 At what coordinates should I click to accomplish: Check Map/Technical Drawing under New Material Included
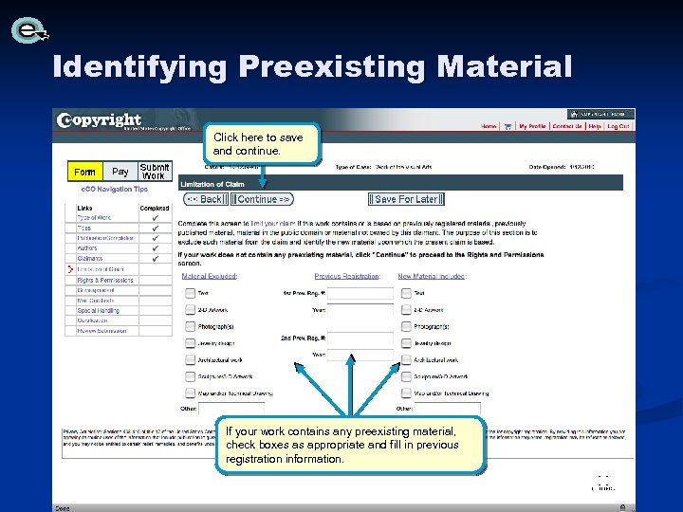(406, 393)
